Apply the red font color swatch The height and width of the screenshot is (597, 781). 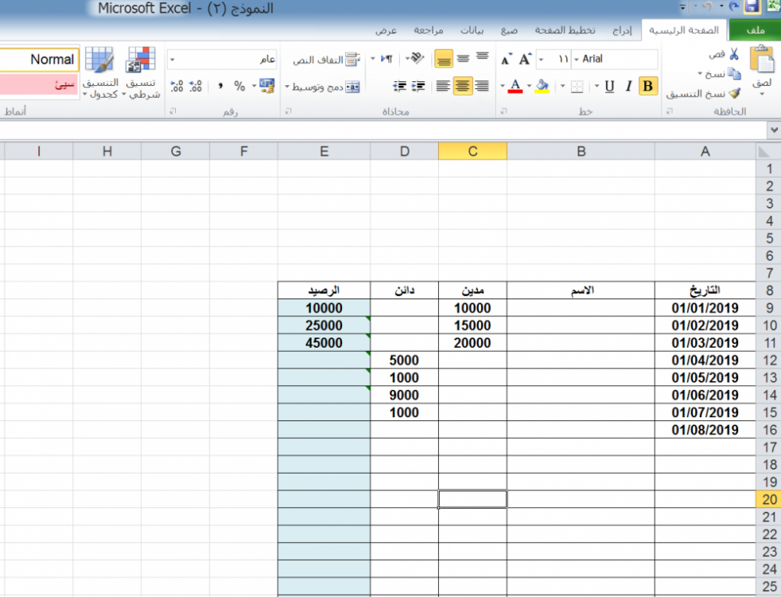point(515,86)
